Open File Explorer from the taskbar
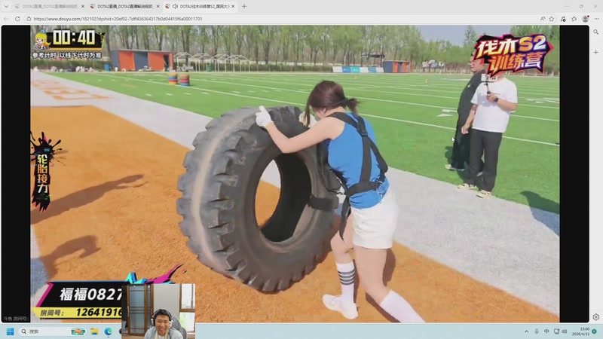Viewport: 603px width, 339px height. click(x=95, y=331)
